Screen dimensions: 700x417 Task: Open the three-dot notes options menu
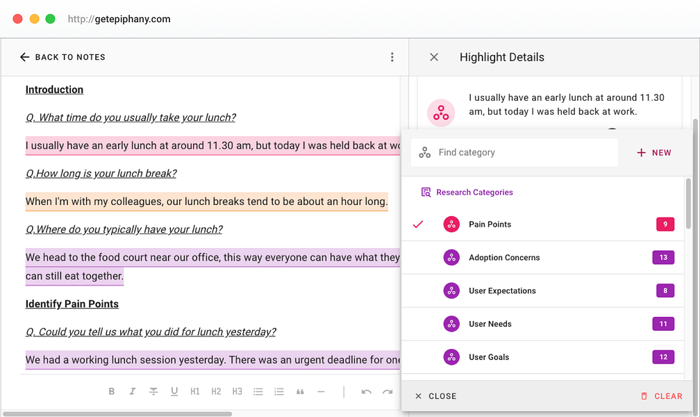(x=392, y=57)
